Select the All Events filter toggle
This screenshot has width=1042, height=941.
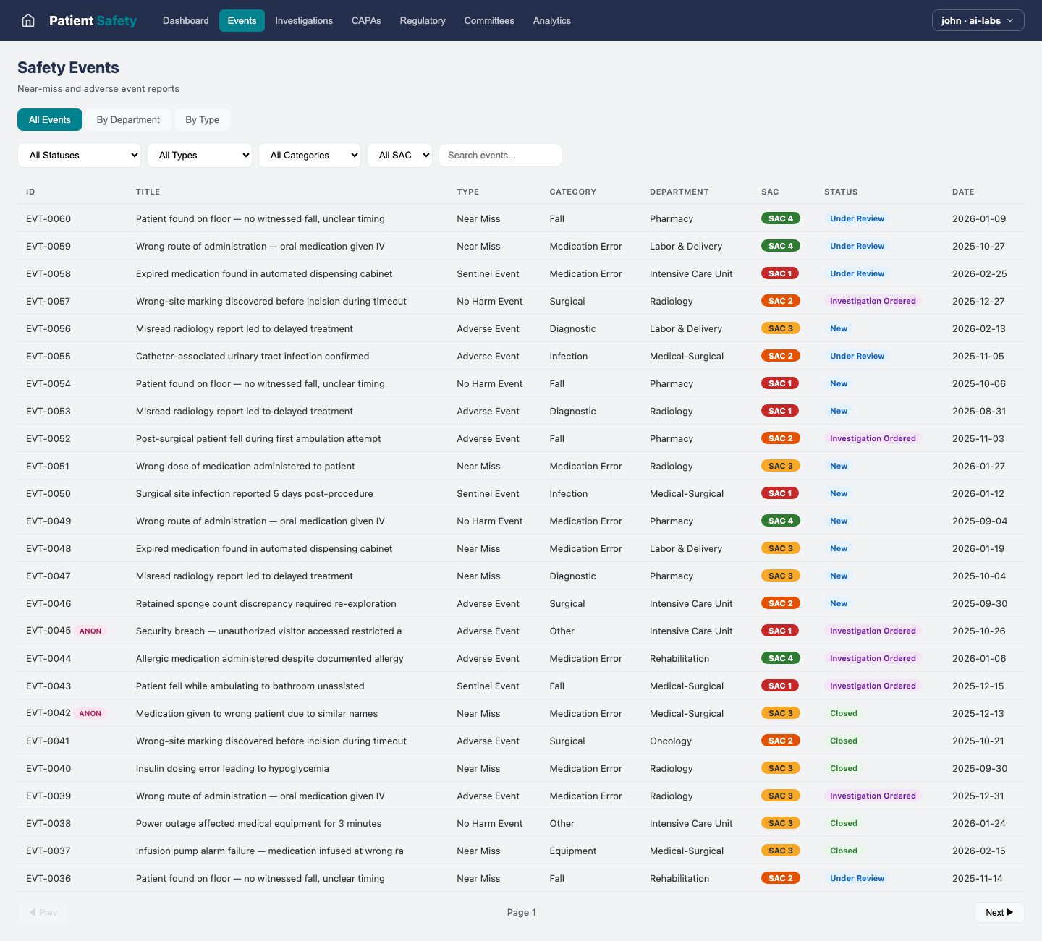(49, 119)
